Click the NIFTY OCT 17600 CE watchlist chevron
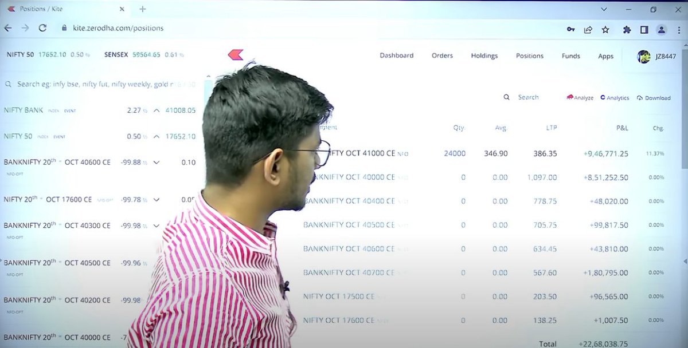688x348 pixels. click(156, 200)
